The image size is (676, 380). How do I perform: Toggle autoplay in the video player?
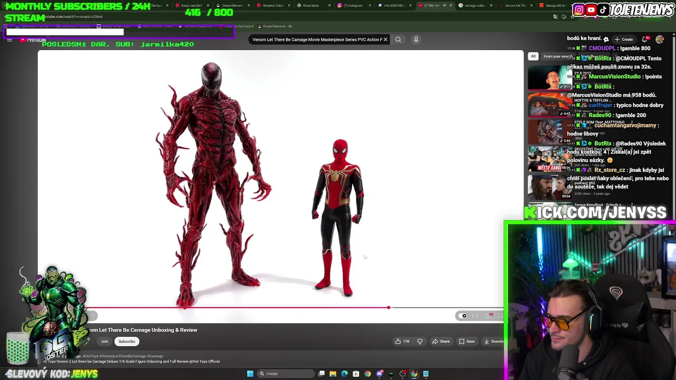pos(463,316)
